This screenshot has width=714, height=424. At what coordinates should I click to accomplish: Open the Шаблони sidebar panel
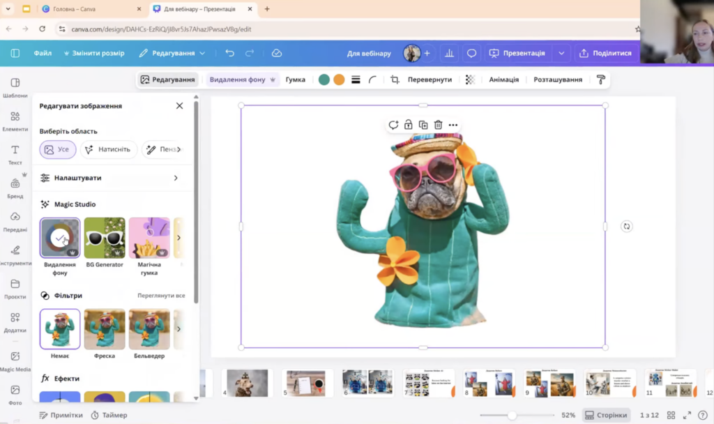click(x=15, y=87)
